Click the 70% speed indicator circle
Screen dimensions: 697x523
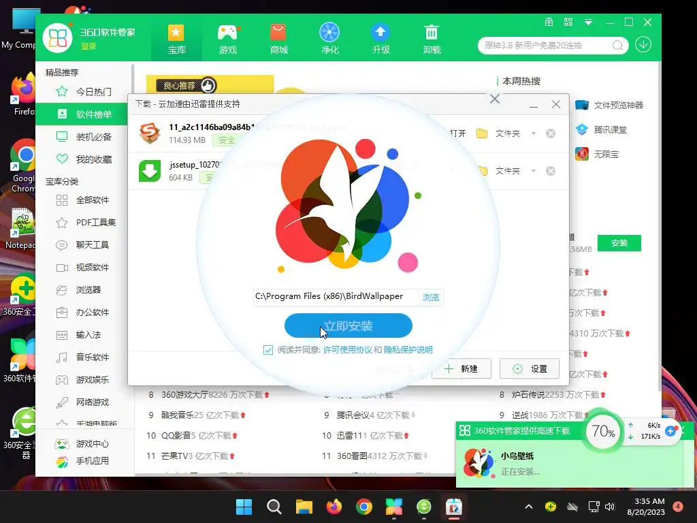coord(603,431)
